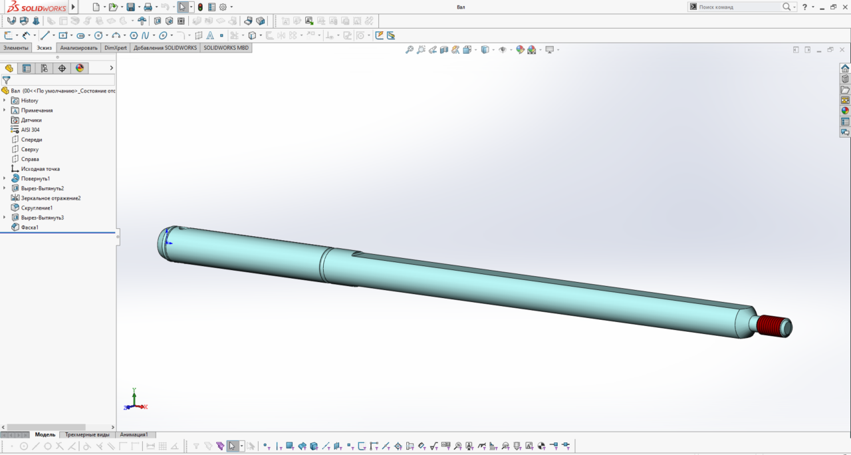Select the Скругление1 feature
Screen dimensions: 851x455
click(37, 208)
